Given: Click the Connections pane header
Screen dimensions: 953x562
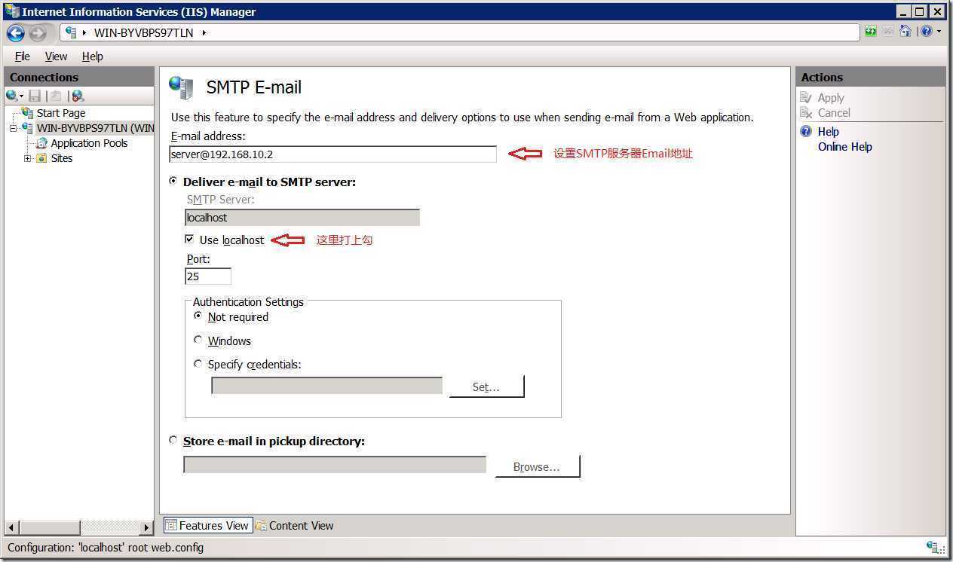Looking at the screenshot, I should pos(79,77).
